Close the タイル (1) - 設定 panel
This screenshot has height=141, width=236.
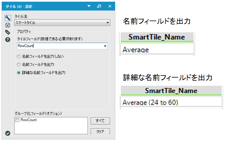click(x=110, y=6)
